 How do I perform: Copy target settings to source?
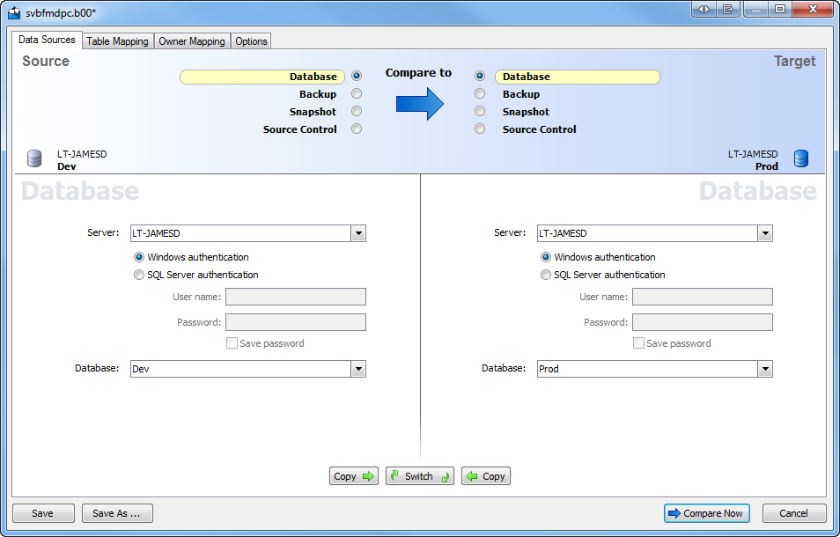pos(485,476)
